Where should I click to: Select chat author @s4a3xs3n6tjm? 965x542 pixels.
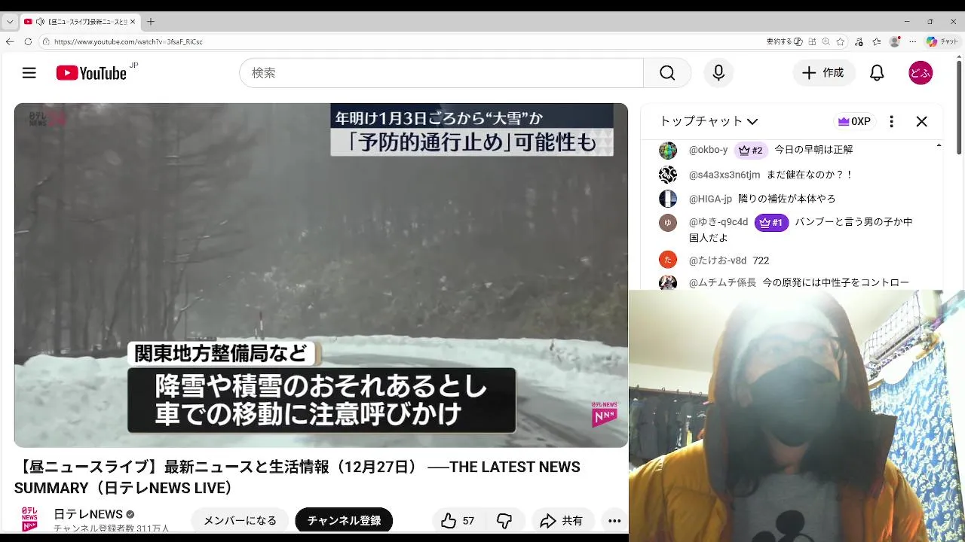coord(725,175)
